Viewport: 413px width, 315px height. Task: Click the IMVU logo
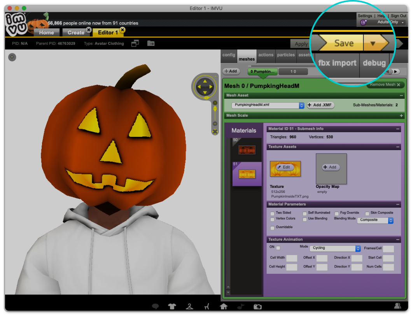(x=16, y=24)
